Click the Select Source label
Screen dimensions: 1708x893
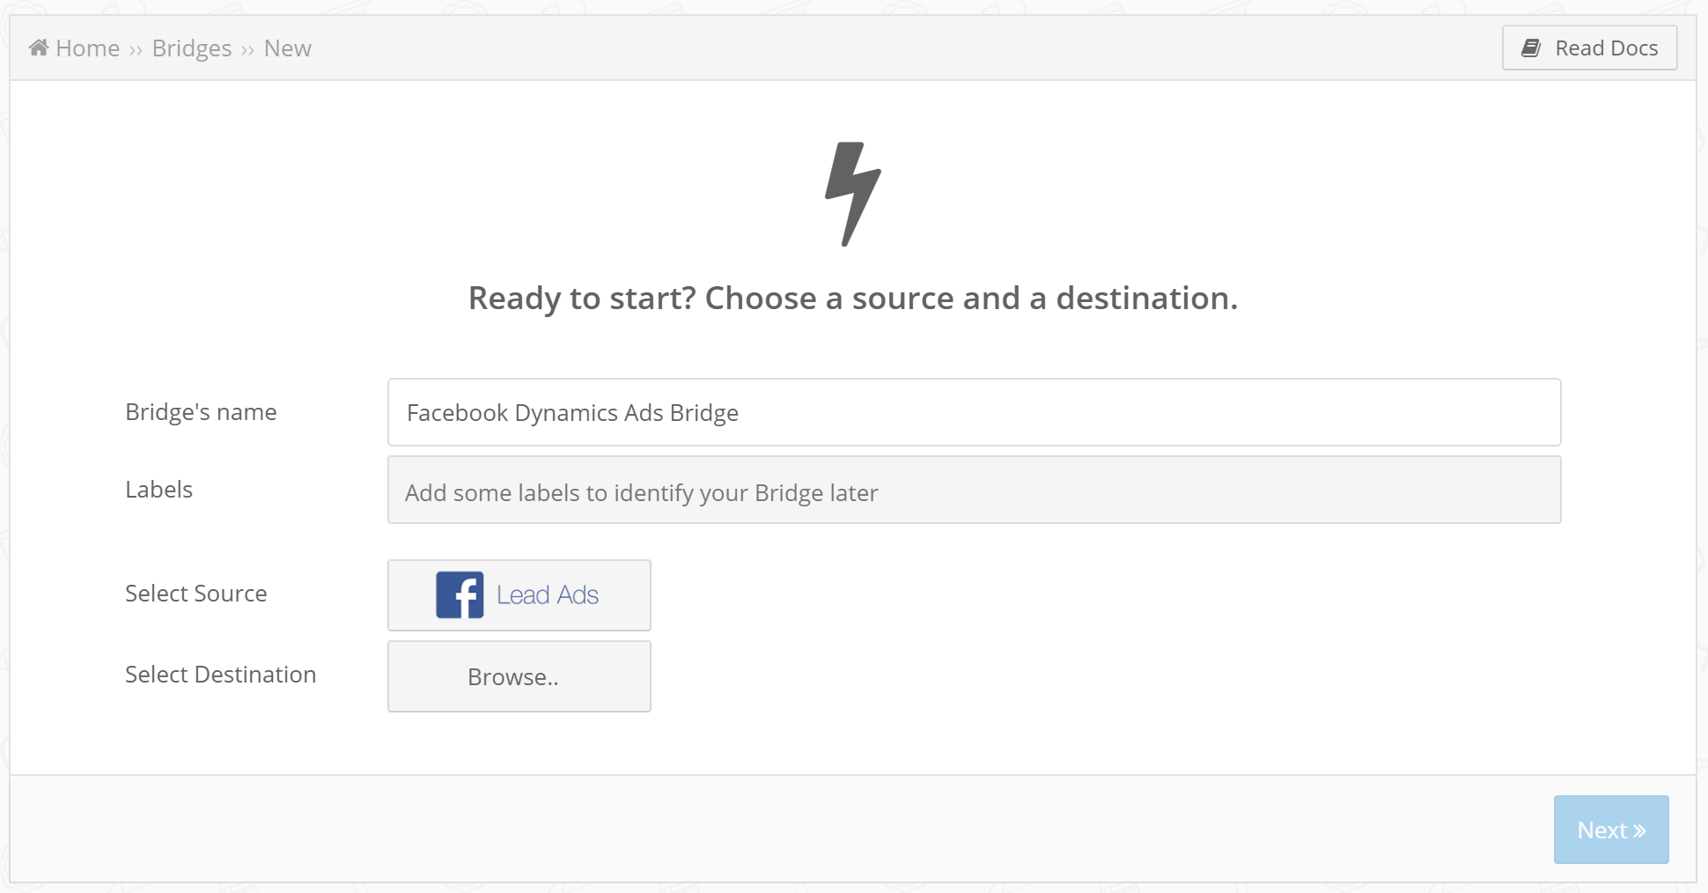tap(195, 594)
